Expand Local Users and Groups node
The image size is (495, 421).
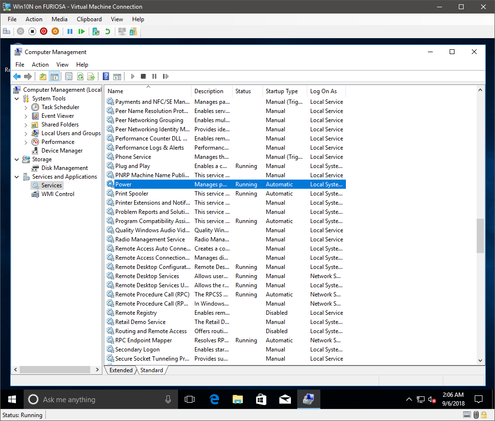pyautogui.click(x=26, y=133)
